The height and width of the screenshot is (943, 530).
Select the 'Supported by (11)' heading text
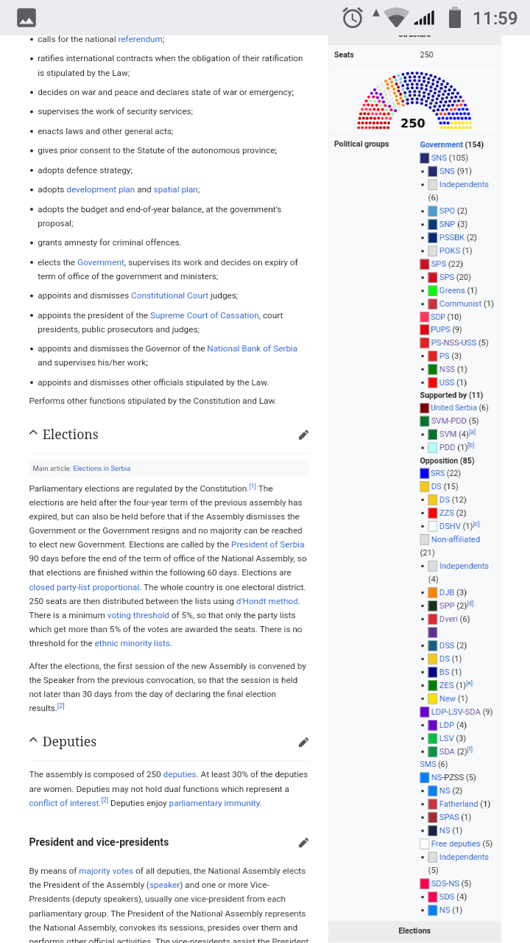click(451, 395)
